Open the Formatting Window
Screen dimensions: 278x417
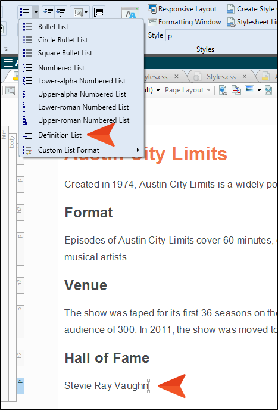coord(185,22)
